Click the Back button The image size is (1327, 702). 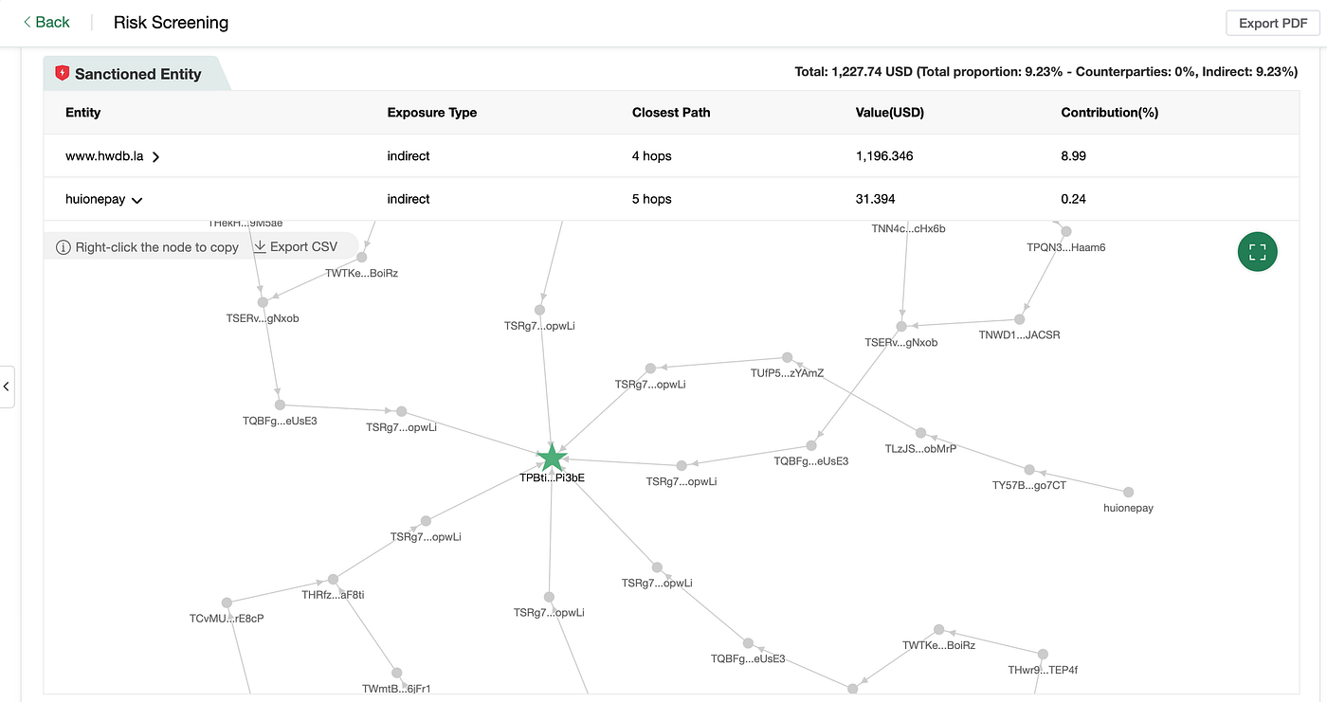click(46, 22)
